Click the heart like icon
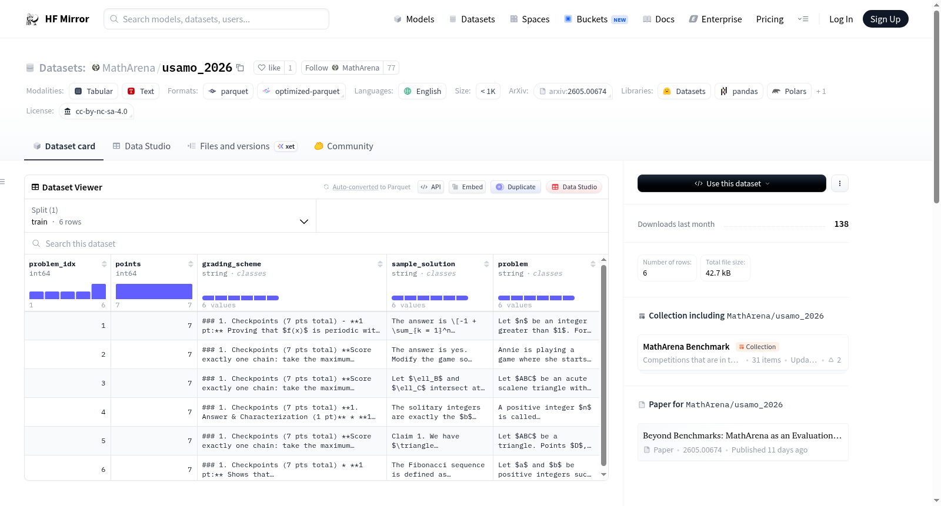Screen dimensions: 941x506 [x=262, y=68]
